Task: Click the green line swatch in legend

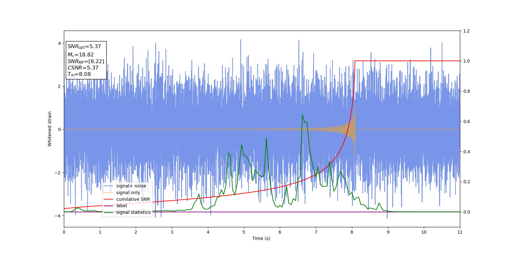Action: coord(109,212)
